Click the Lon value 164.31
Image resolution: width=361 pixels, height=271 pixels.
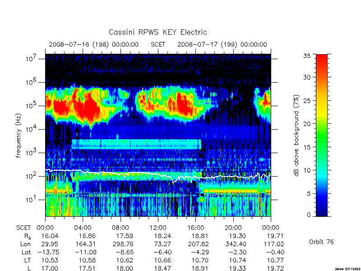85,244
